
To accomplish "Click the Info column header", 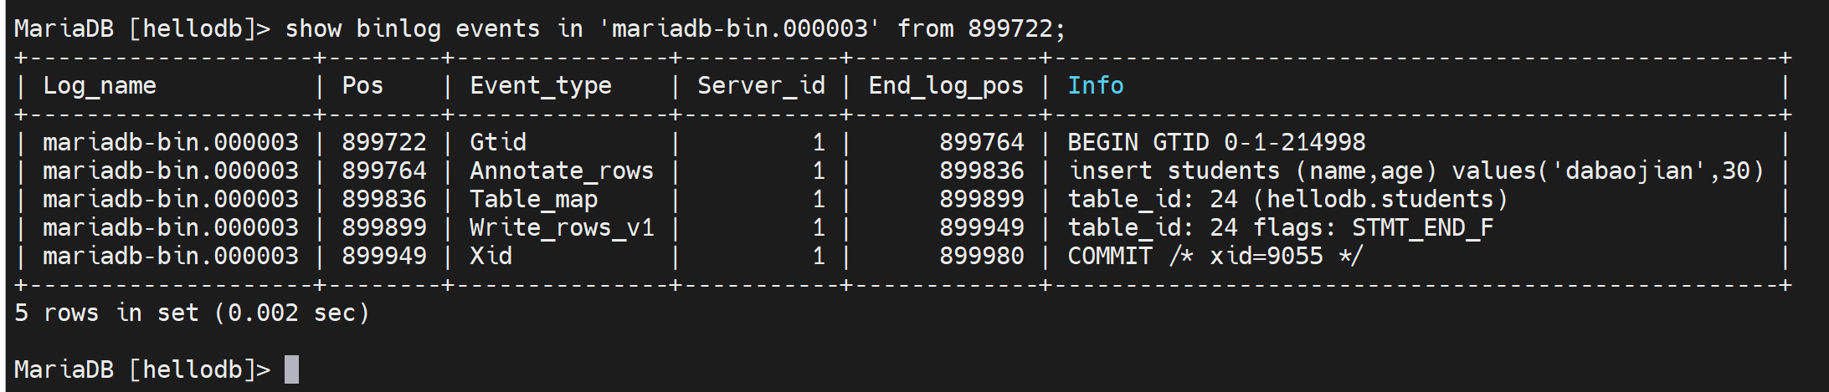I will click(1095, 86).
